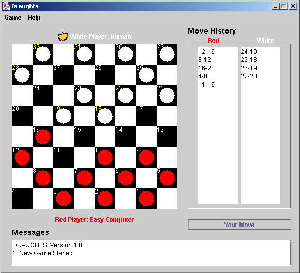Select the white piece on square 30
Viewport: 300px width, 273px height.
(126, 54)
